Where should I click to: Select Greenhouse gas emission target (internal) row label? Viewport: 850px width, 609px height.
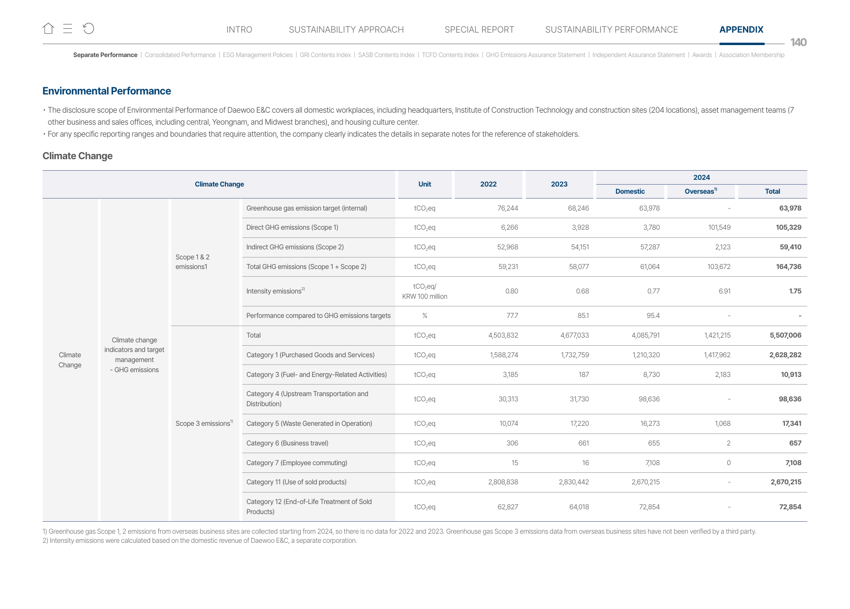click(x=307, y=208)
